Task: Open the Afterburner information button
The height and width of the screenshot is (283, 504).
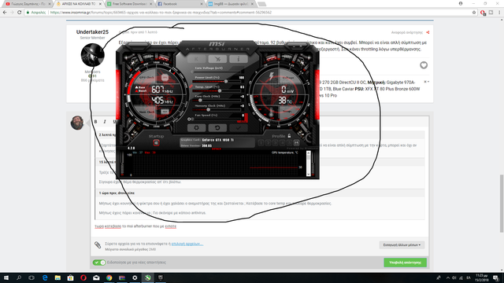Action: pyautogui.click(x=239, y=59)
